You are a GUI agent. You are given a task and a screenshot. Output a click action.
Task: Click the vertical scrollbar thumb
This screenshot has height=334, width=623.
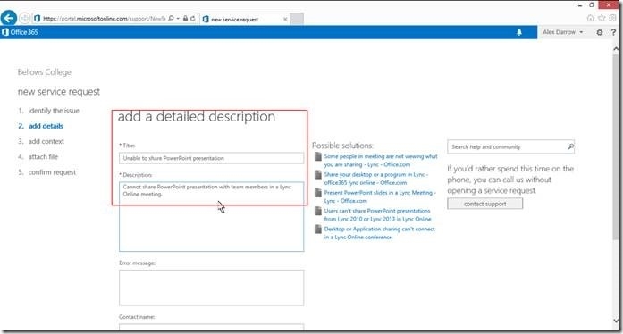click(x=616, y=147)
